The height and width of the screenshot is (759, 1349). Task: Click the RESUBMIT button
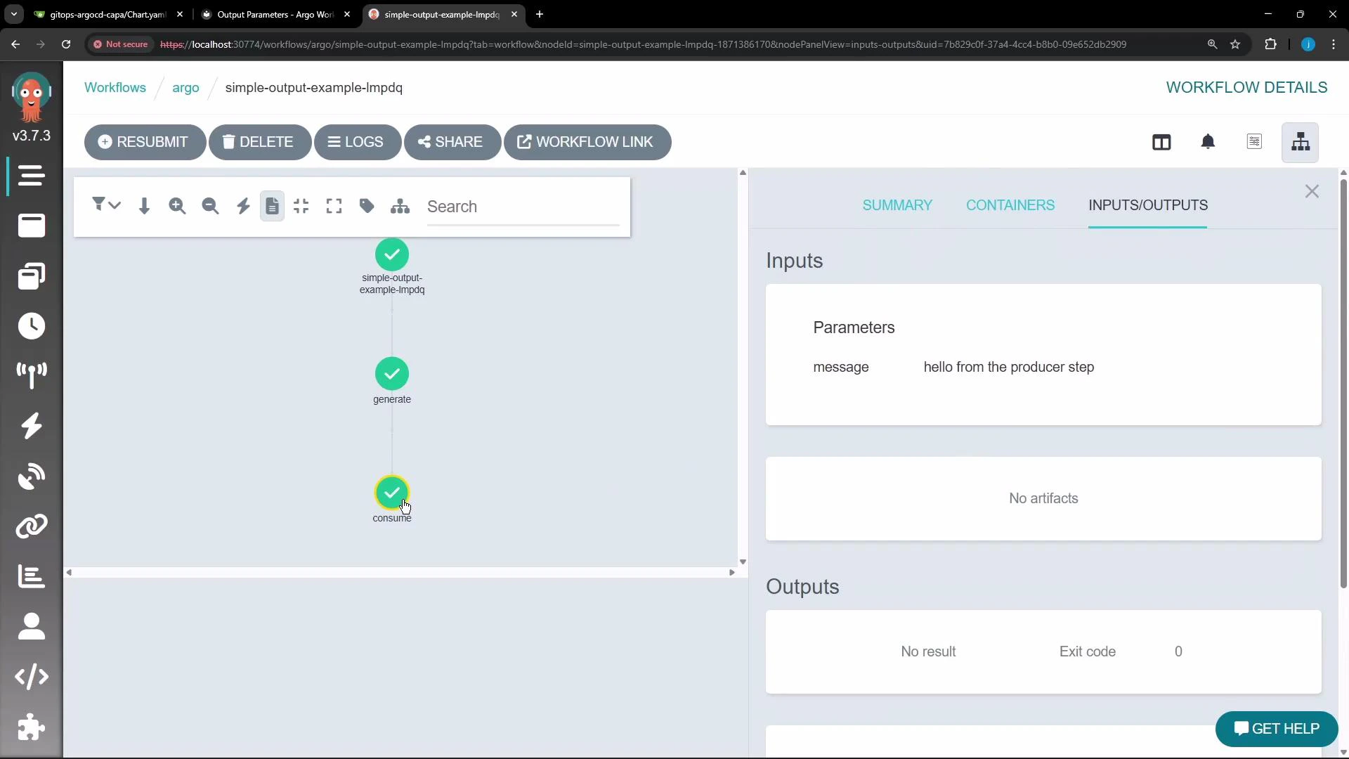click(x=145, y=142)
